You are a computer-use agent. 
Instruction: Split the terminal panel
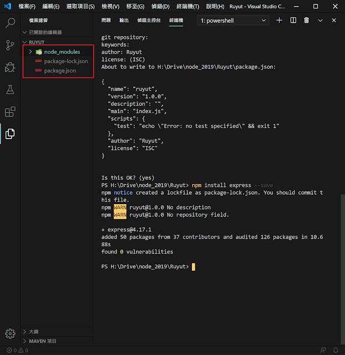tap(293, 21)
